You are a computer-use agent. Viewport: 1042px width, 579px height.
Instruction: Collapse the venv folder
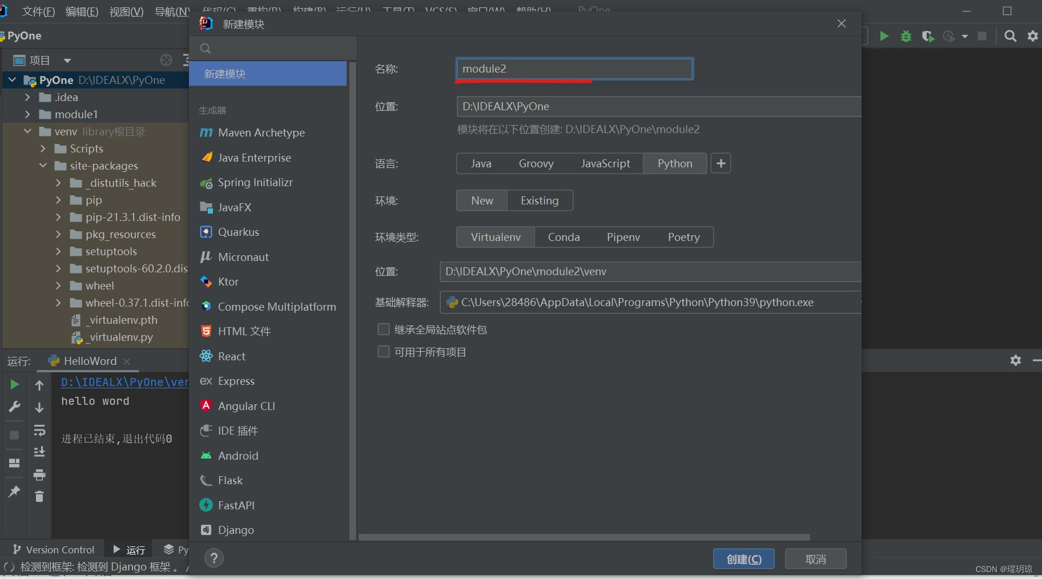[27, 131]
